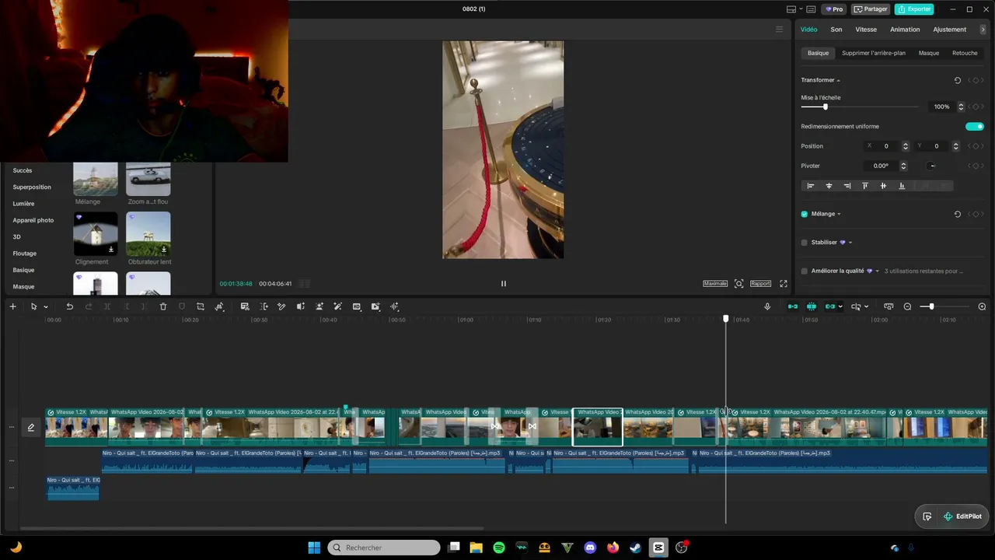Viewport: 995px width, 560px height.
Task: Click the Maximale quality button
Action: coord(715,284)
